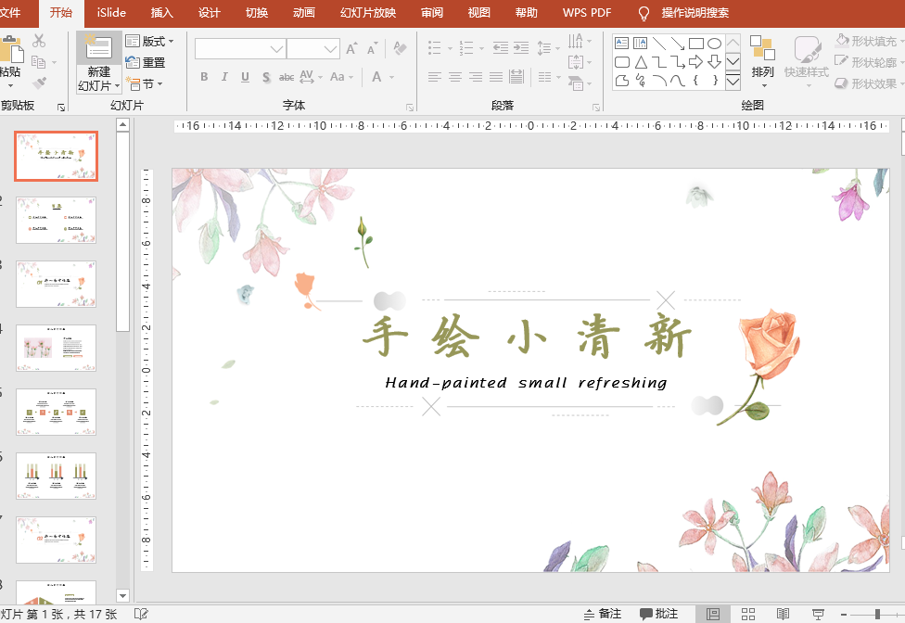Select slide 3 thumbnail
This screenshot has height=623, width=905.
56,284
